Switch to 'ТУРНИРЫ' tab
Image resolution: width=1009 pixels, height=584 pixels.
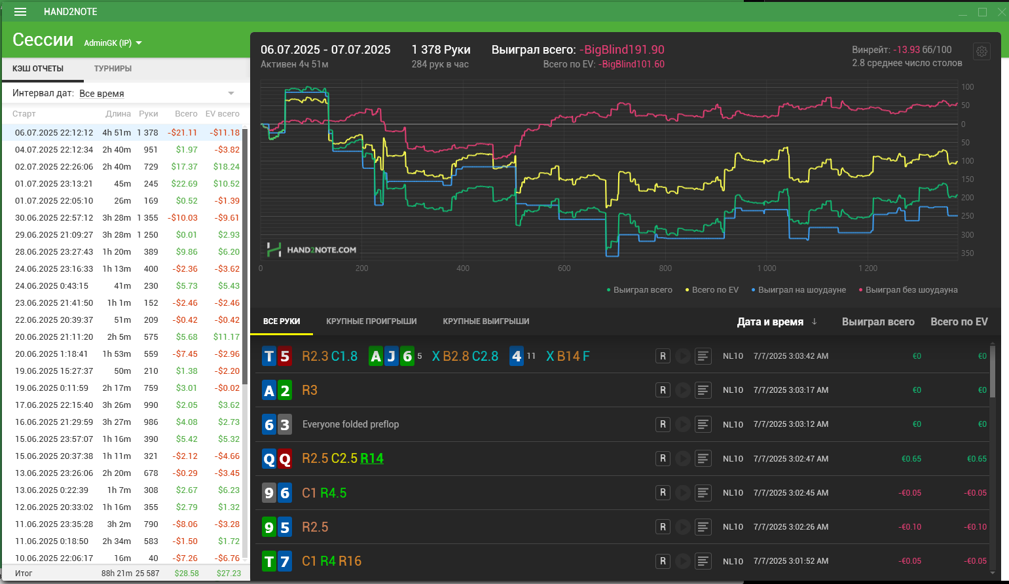coord(113,68)
